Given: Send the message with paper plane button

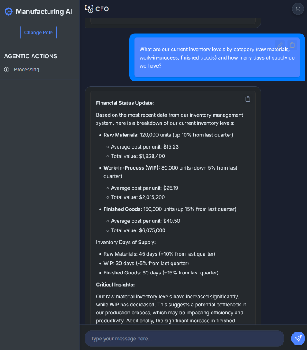Looking at the screenshot, I should click(x=298, y=338).
